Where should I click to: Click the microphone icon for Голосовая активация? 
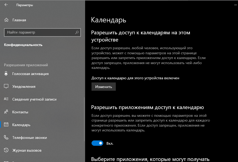[x=6, y=74]
